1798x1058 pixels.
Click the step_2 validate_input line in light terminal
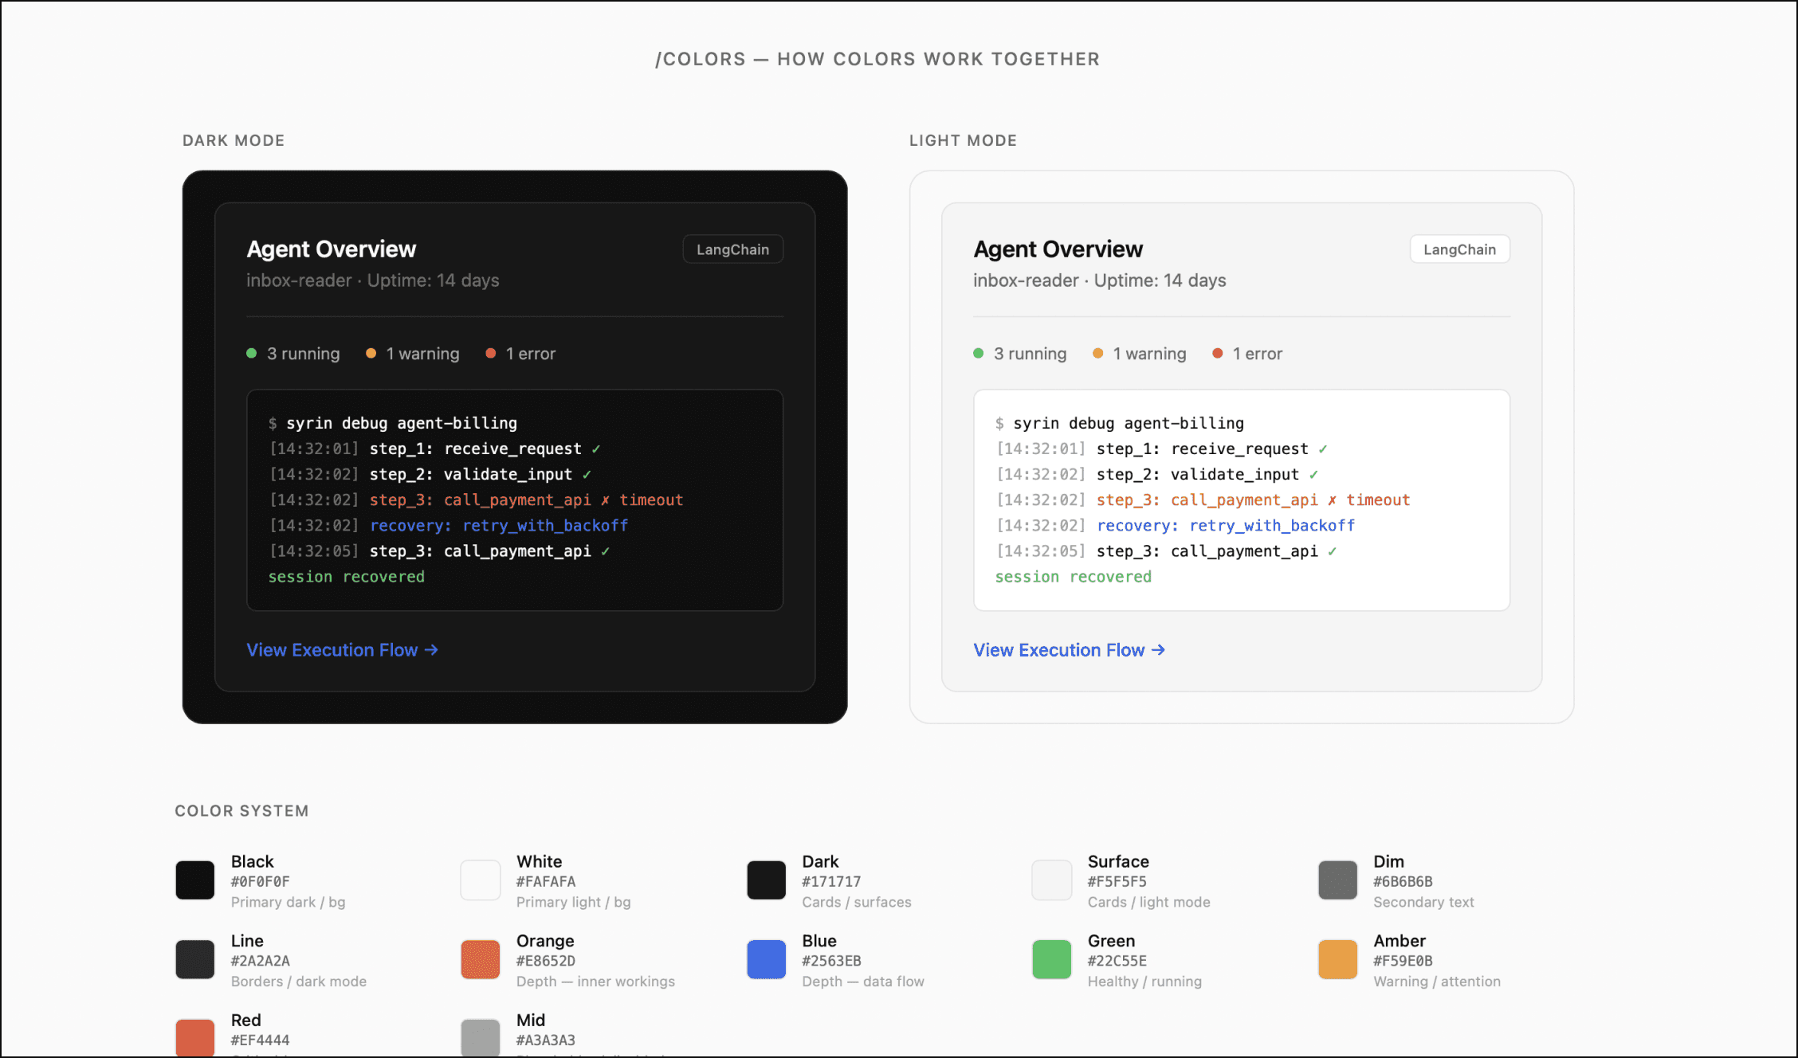click(1157, 474)
